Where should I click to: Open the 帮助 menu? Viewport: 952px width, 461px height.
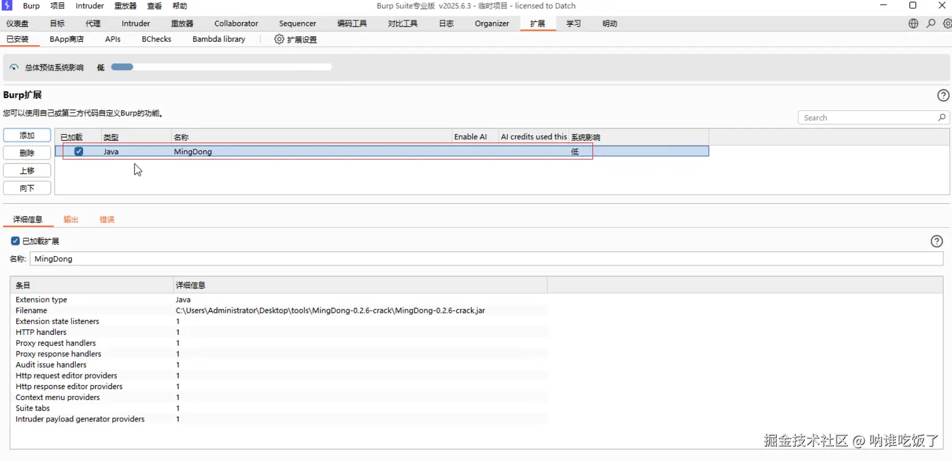click(180, 6)
